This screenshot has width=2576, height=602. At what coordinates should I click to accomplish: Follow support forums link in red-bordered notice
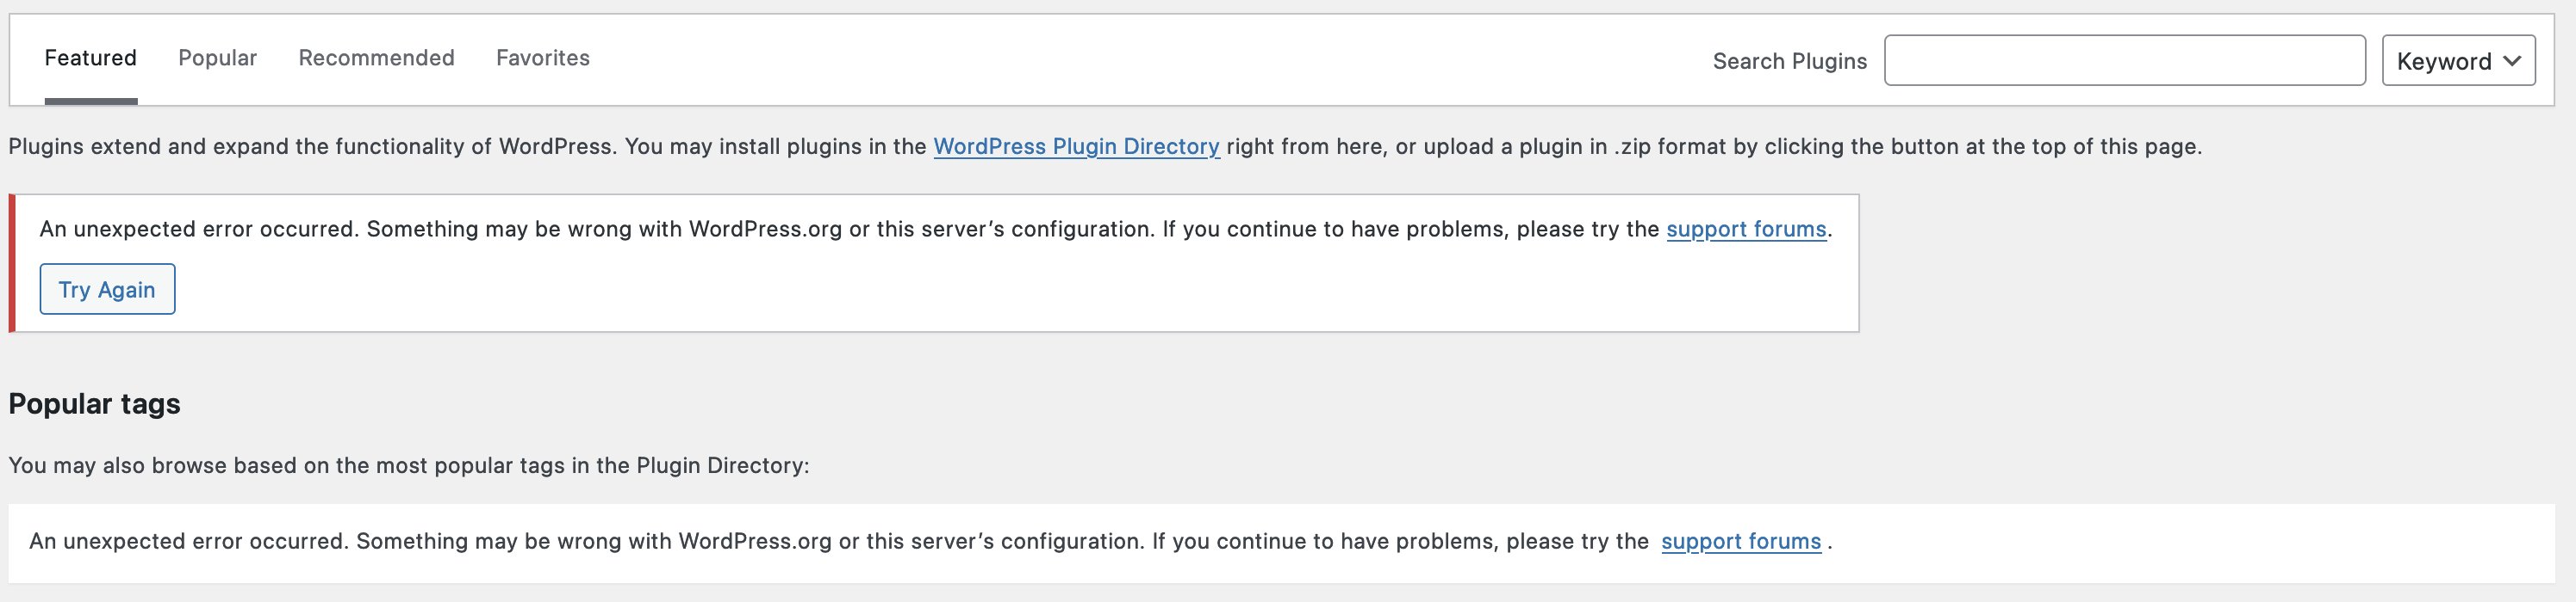[1746, 230]
